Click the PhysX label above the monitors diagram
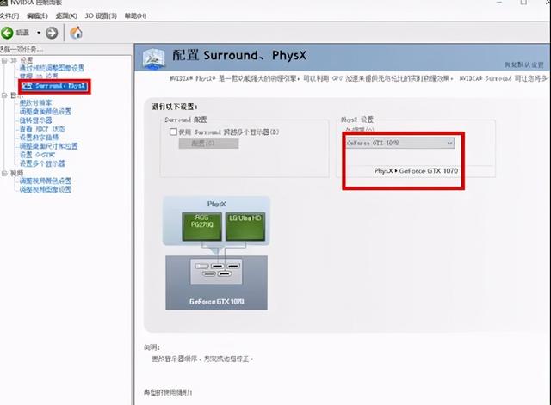This screenshot has width=551, height=405. (216, 204)
